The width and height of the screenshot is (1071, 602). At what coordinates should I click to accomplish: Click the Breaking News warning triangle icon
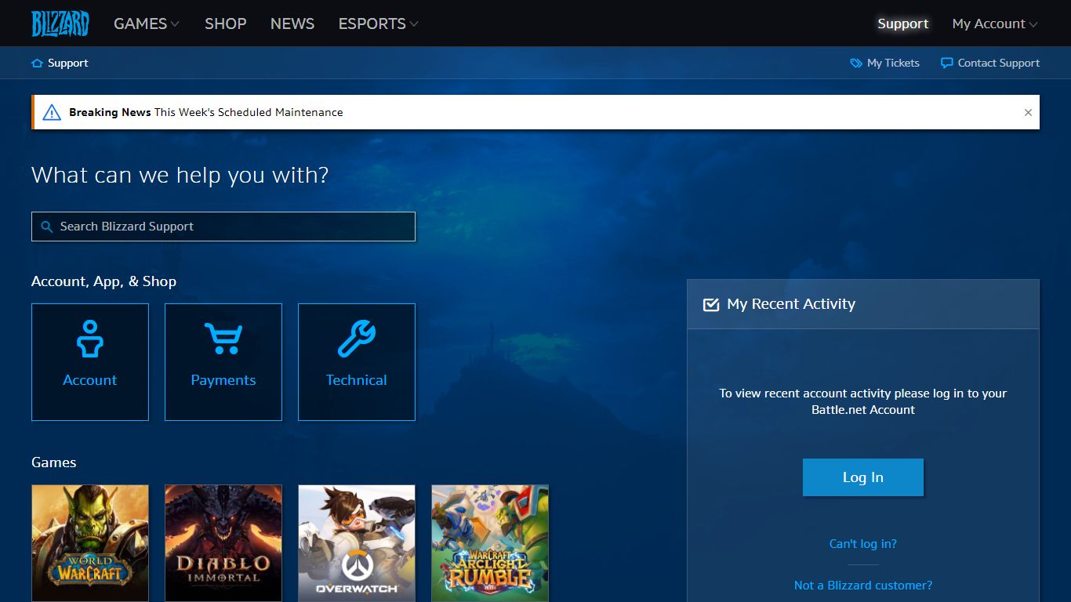52,112
